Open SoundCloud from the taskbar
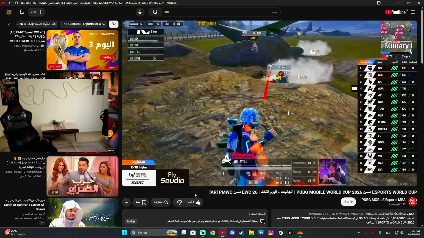Screen dimensions: 424x238 (x=300, y=233)
